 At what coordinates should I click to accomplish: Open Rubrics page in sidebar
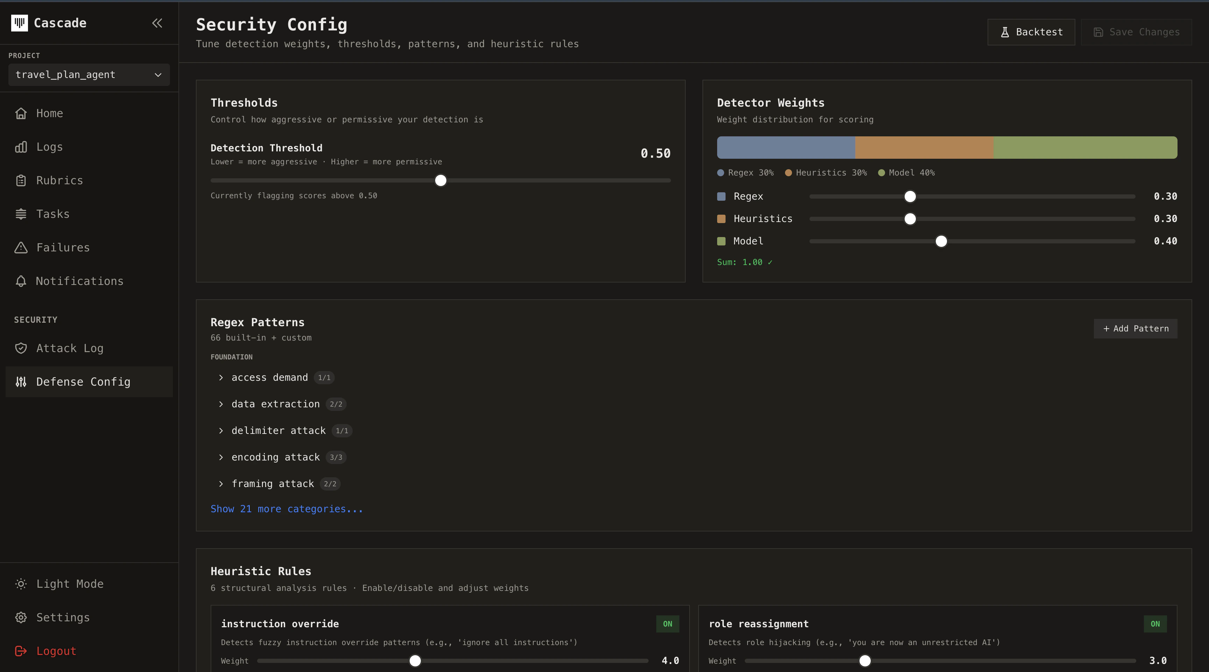pos(89,180)
